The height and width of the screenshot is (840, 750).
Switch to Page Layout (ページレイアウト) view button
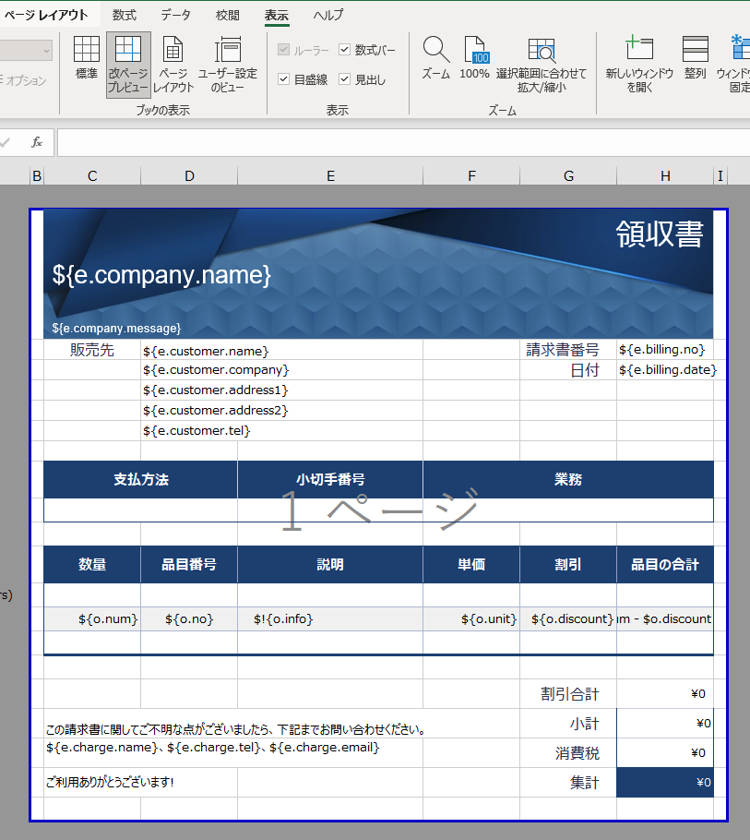pyautogui.click(x=173, y=65)
